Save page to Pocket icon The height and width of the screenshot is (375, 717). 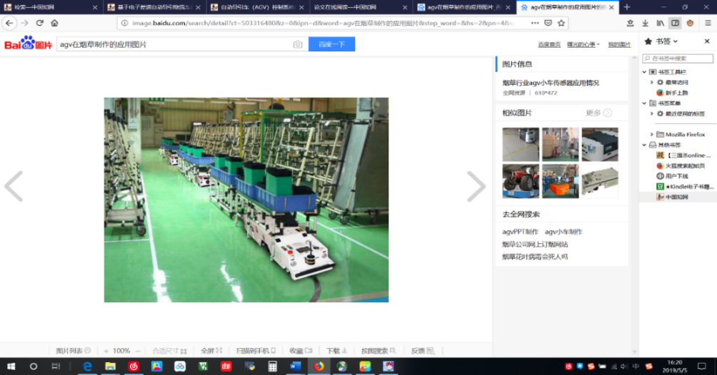click(548, 23)
